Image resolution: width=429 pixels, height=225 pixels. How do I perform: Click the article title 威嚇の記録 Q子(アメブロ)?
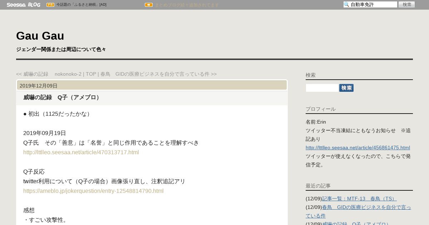pyautogui.click(x=62, y=97)
